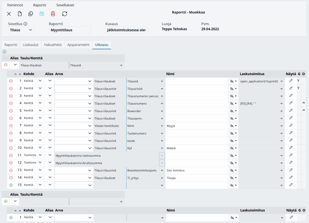Add row 15 with the green plus icon

[11, 185]
